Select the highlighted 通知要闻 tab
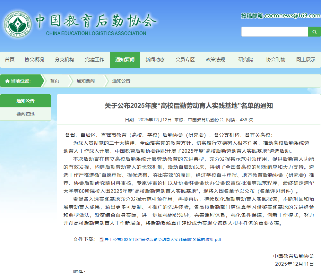Viewport: 321px width, 273px height. (x=125, y=60)
